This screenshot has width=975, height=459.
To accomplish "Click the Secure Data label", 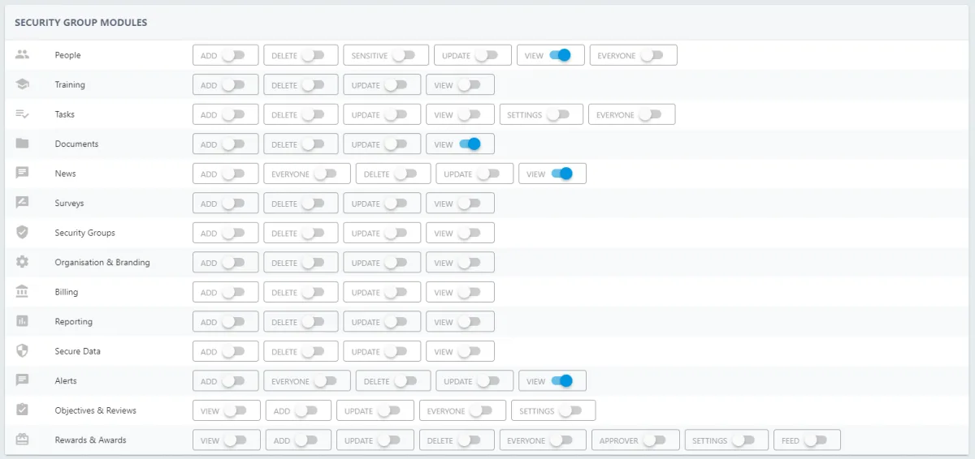I will click(78, 351).
